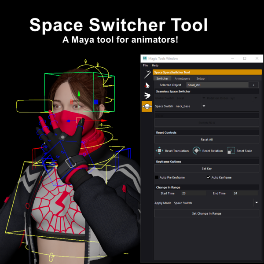Click the Seamless Space Switcher header
The image size is (264, 264).
(x=207, y=92)
